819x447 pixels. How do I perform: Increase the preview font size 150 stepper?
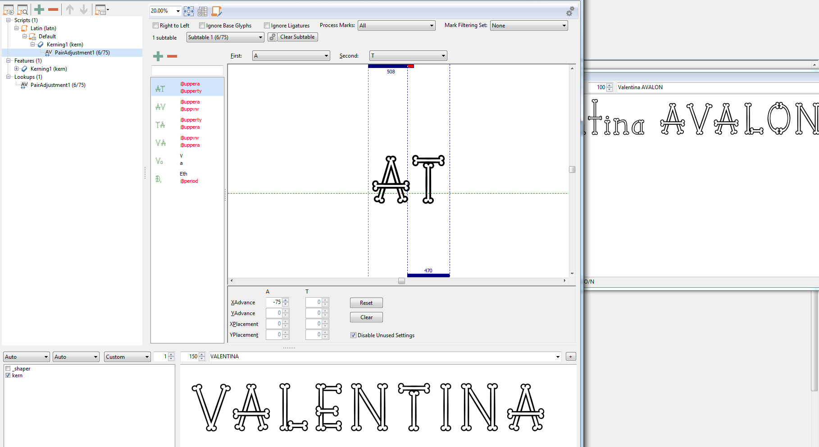click(202, 354)
